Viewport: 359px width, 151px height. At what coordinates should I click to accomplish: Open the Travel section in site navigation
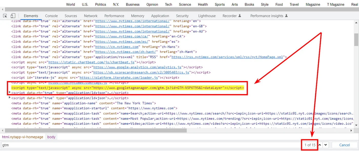(294, 4)
